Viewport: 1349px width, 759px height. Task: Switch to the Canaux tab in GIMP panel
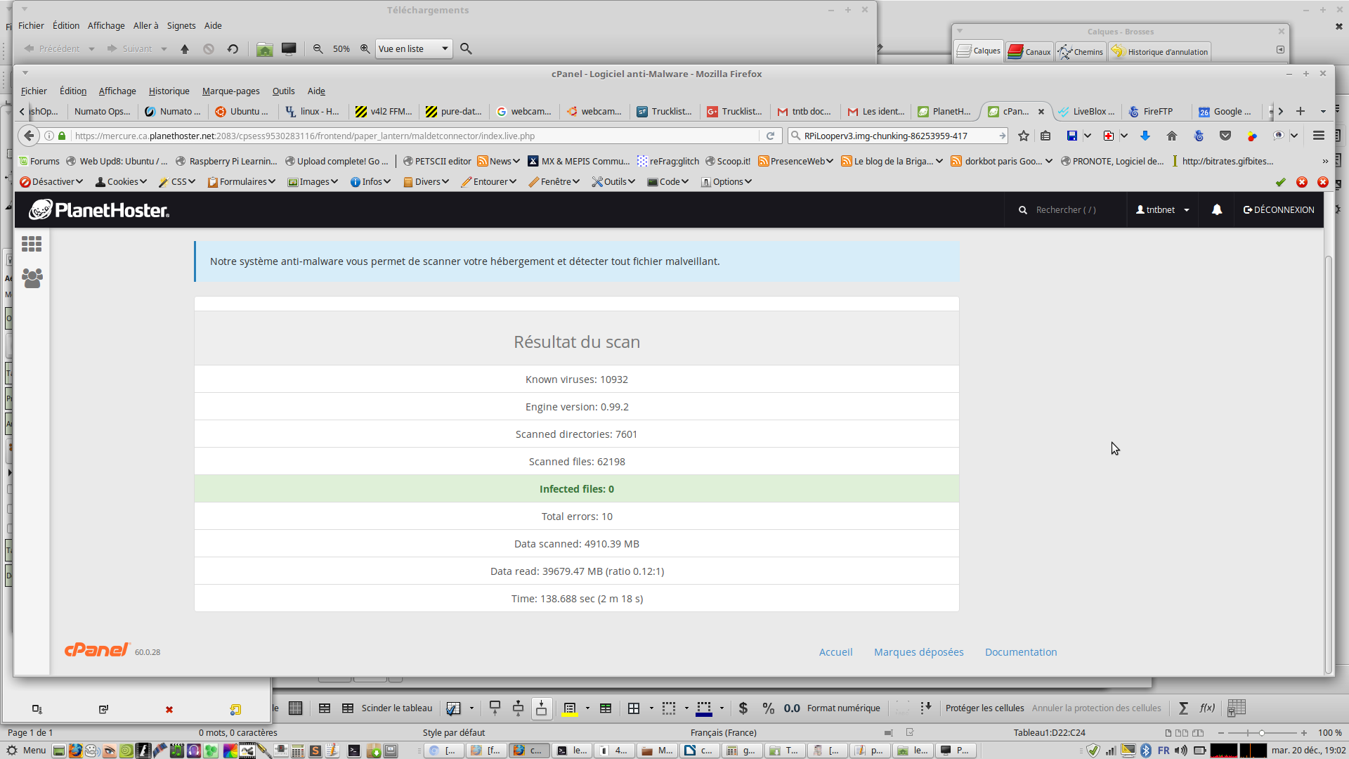pos(1030,51)
